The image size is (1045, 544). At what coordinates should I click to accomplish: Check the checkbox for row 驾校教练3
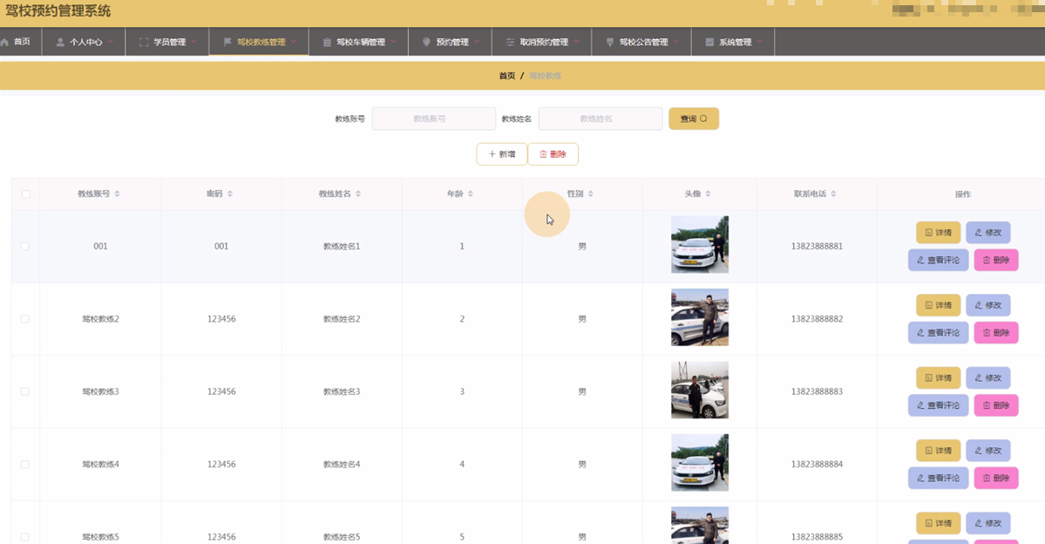point(24,391)
